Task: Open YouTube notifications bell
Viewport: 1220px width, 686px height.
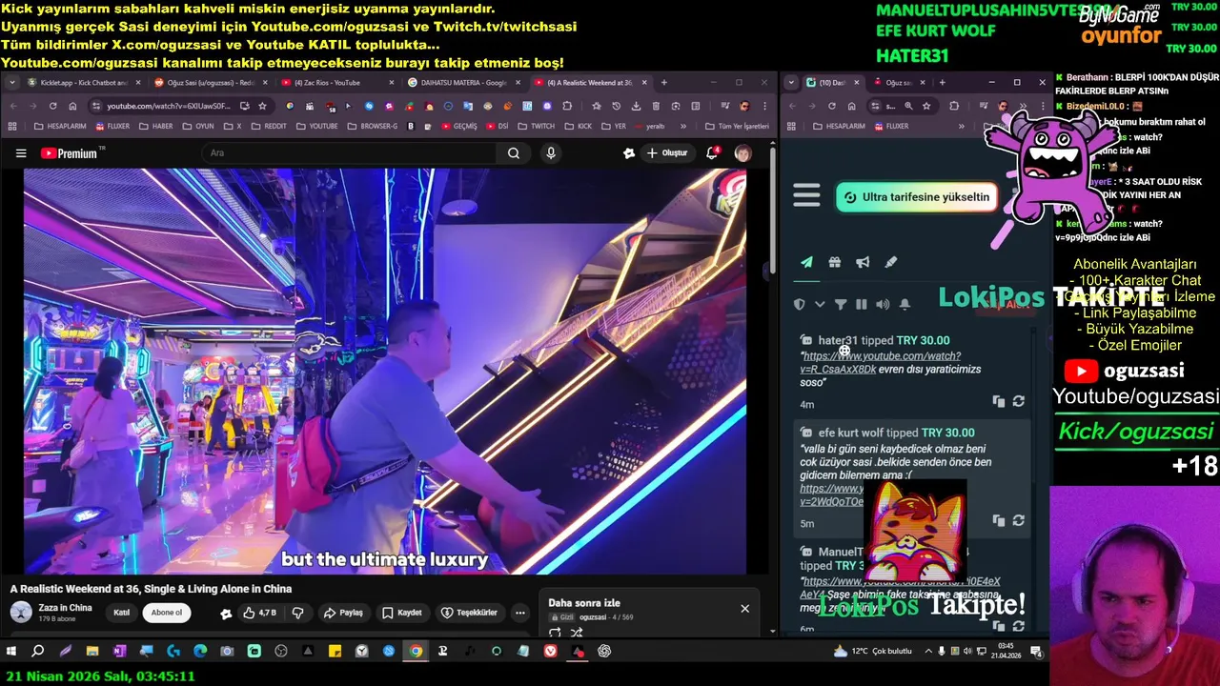Action: point(712,153)
